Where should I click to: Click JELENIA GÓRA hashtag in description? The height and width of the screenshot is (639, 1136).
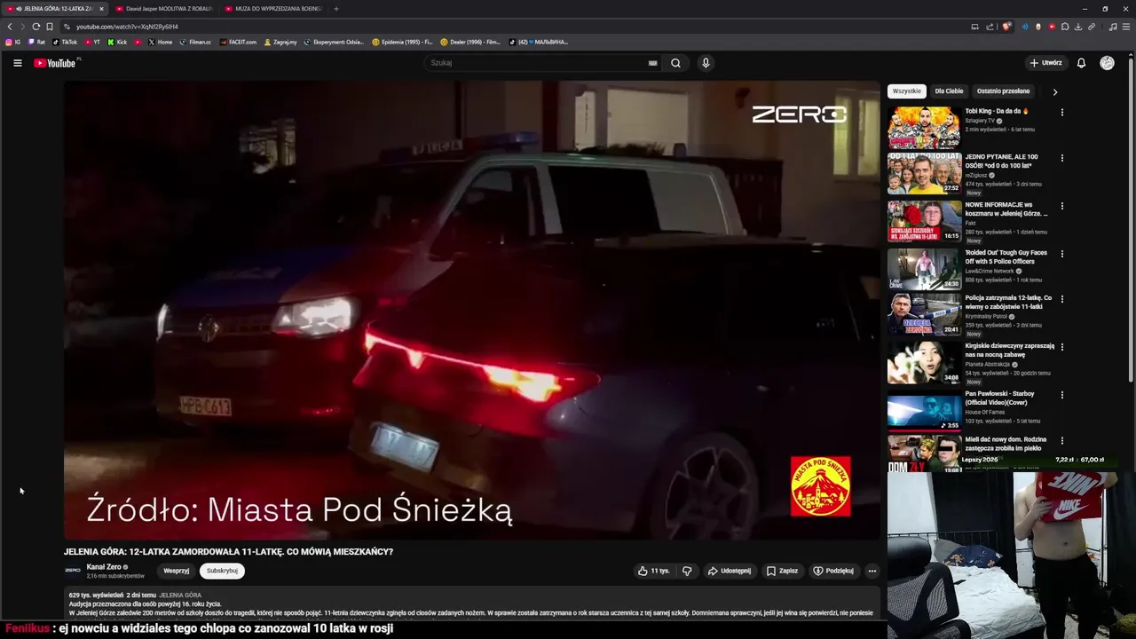(x=180, y=596)
